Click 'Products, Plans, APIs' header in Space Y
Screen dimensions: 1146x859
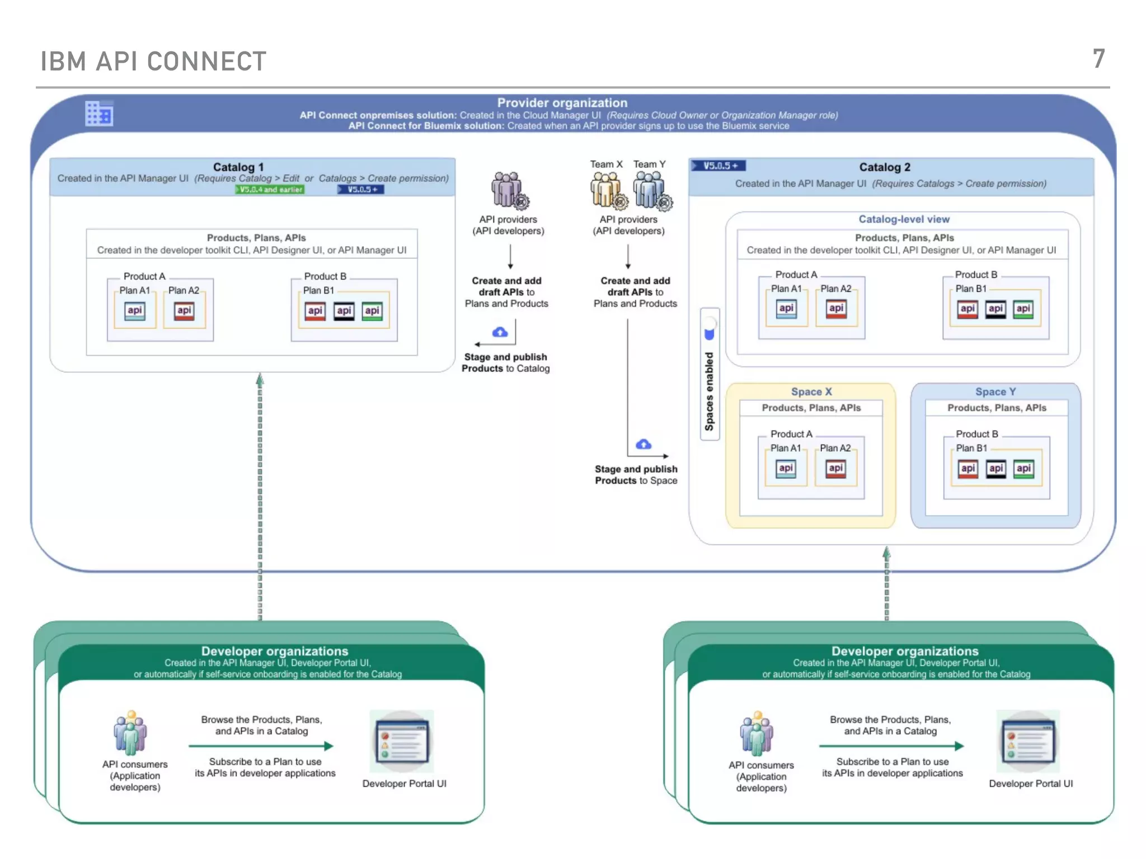[997, 408]
